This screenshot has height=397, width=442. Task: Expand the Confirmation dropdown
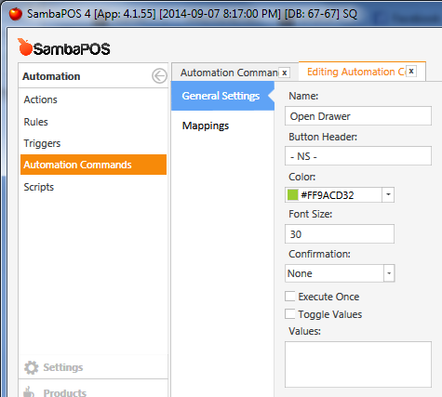(x=389, y=273)
